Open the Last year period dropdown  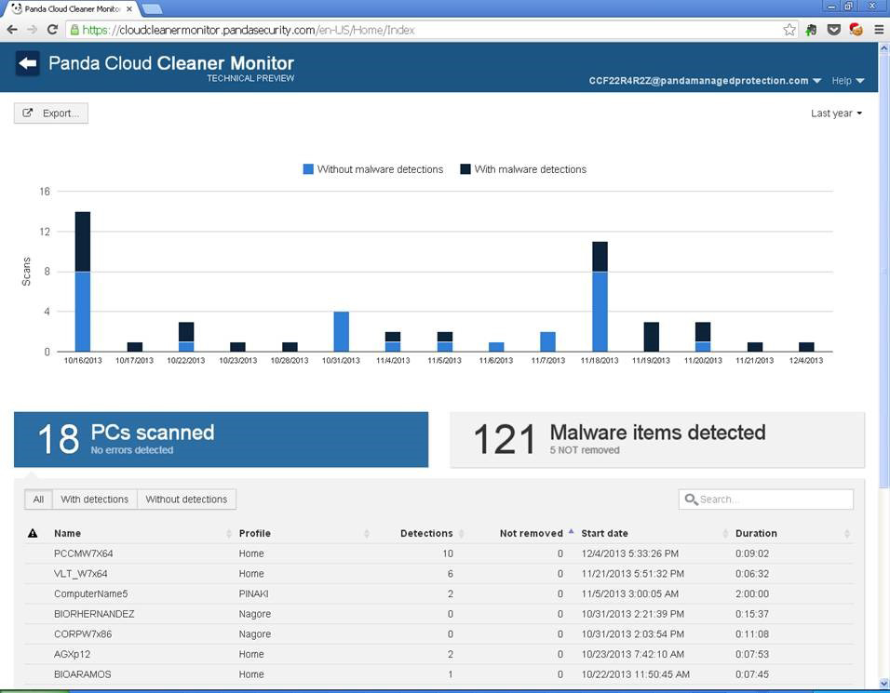pyautogui.click(x=836, y=113)
